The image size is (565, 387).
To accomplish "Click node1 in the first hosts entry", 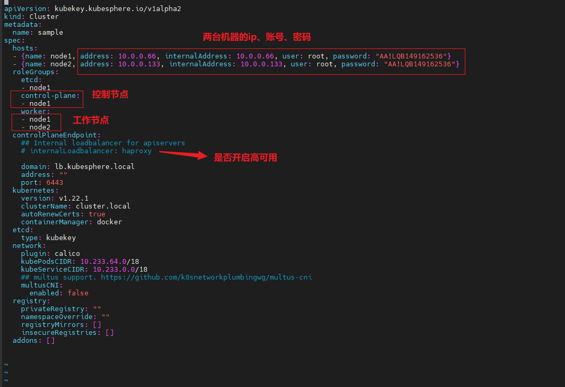I will (x=61, y=56).
